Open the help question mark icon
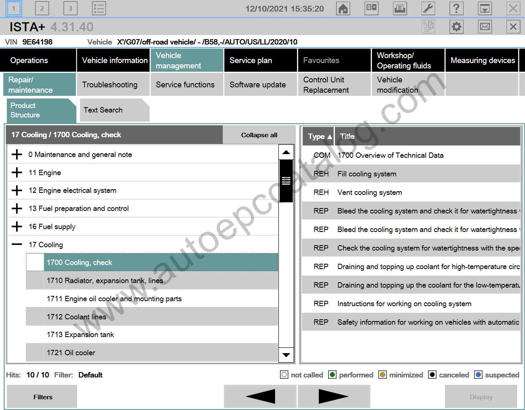Viewport: 525px width, 410px height. (456, 8)
